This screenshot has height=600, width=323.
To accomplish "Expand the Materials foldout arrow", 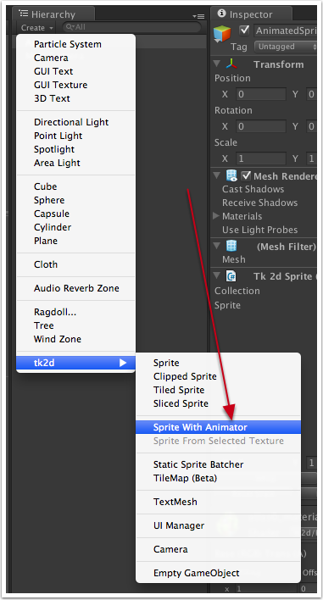I will click(217, 216).
